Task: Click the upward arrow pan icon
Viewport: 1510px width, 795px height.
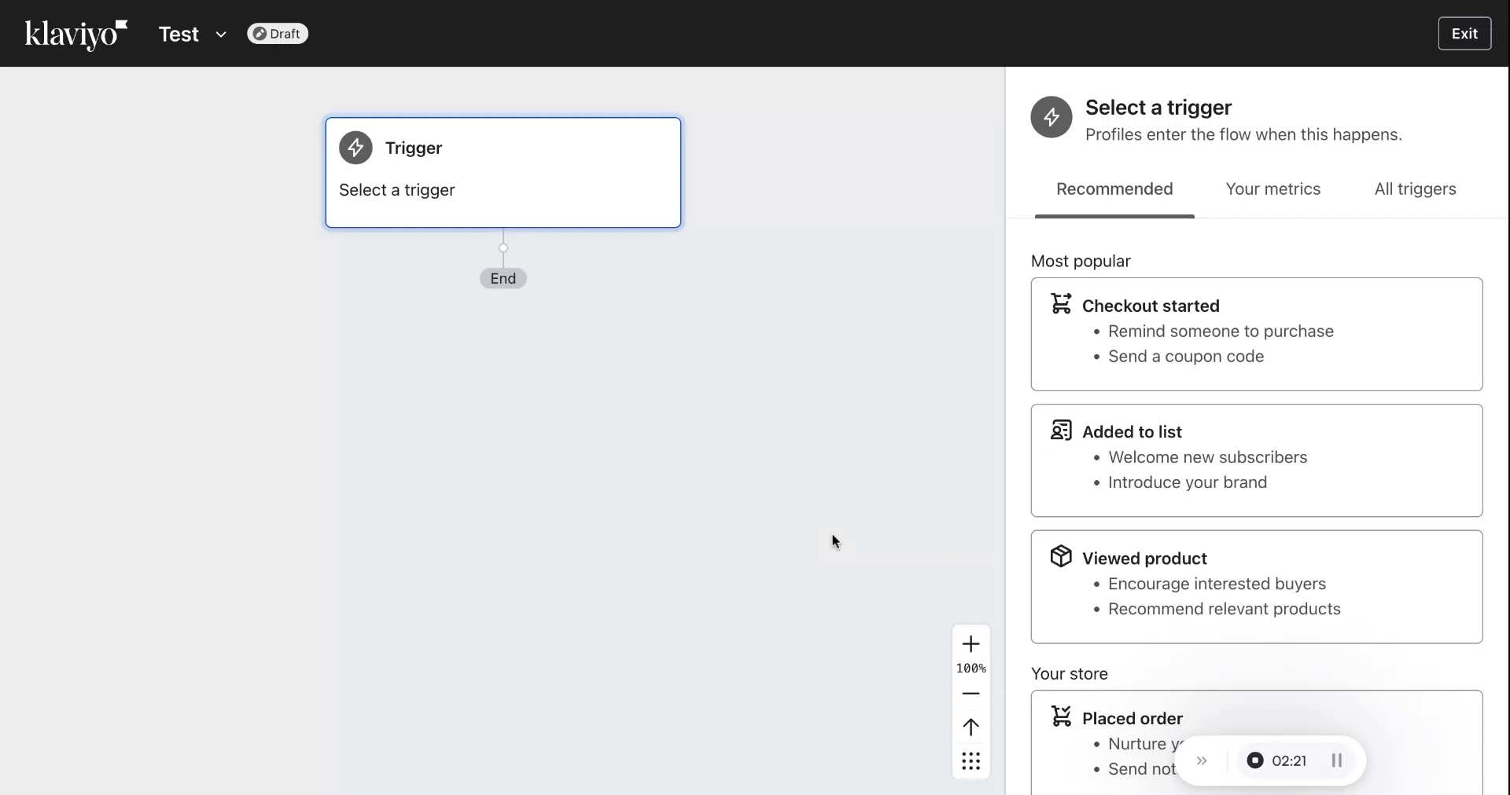Action: (970, 727)
